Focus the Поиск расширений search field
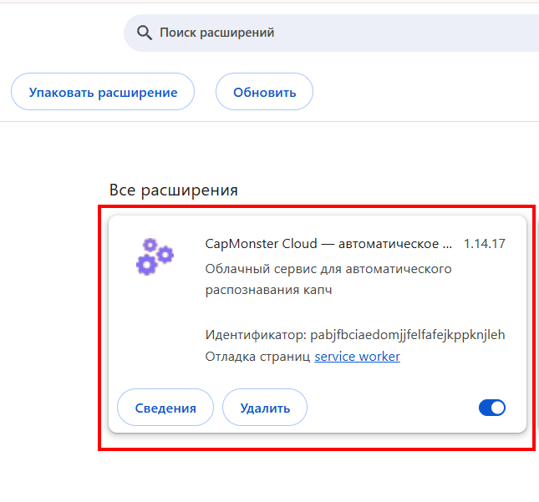 (331, 33)
